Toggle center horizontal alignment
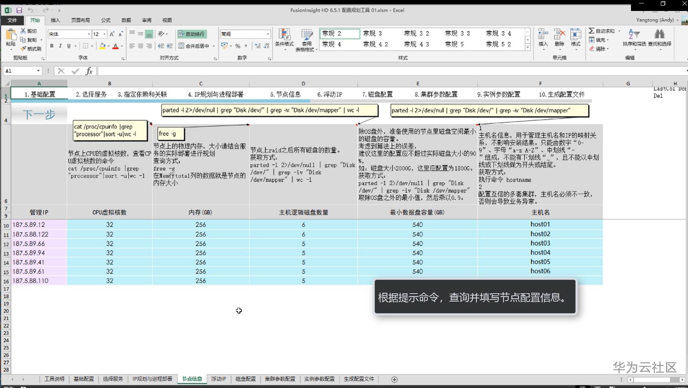Viewport: 688px width, 388px height. [140, 46]
